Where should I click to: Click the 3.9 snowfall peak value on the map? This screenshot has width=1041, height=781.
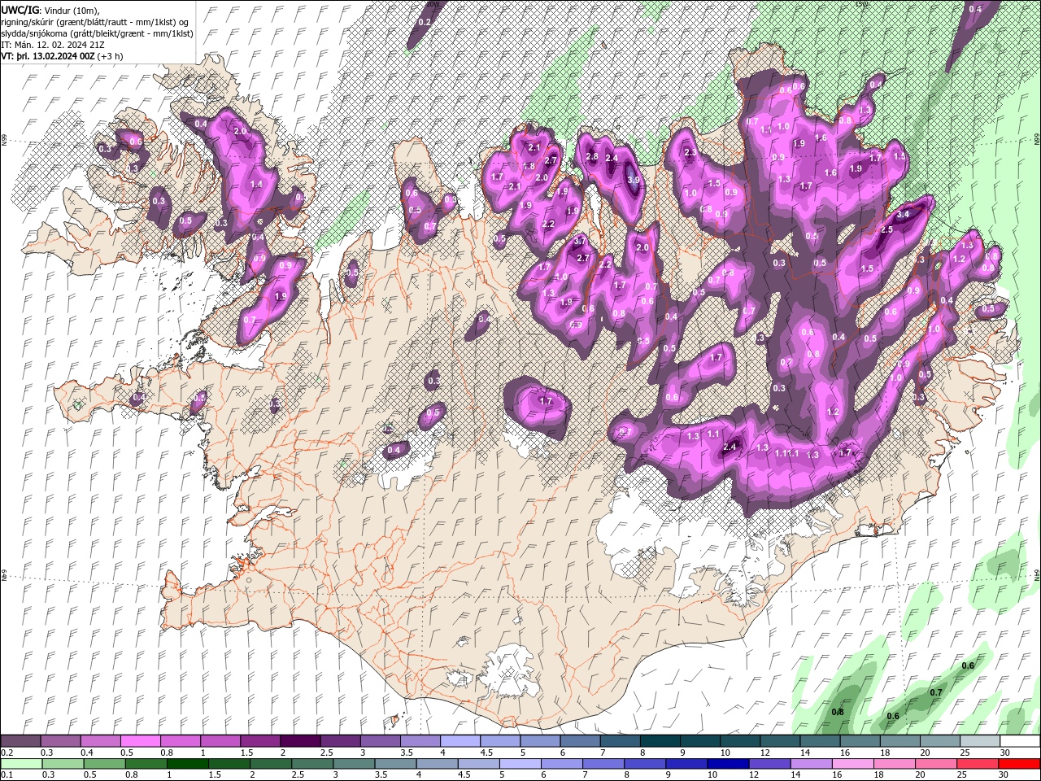[x=634, y=180]
